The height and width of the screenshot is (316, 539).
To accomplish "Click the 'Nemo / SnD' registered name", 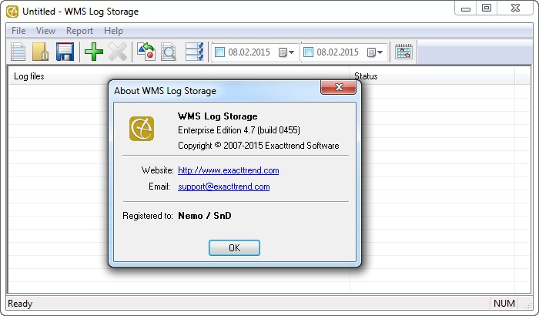I will [x=205, y=216].
